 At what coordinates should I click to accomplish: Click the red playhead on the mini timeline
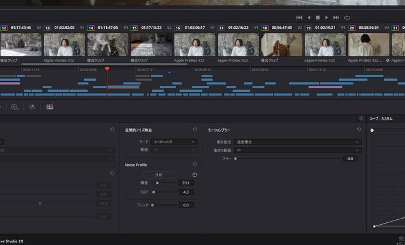(x=107, y=69)
